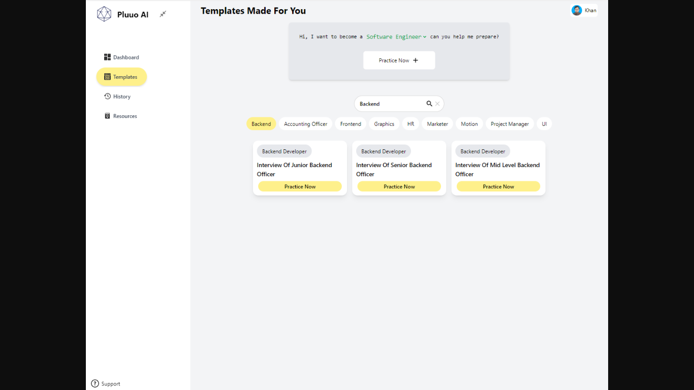The height and width of the screenshot is (390, 694).
Task: Filter templates by Project Manager
Action: [x=510, y=124]
